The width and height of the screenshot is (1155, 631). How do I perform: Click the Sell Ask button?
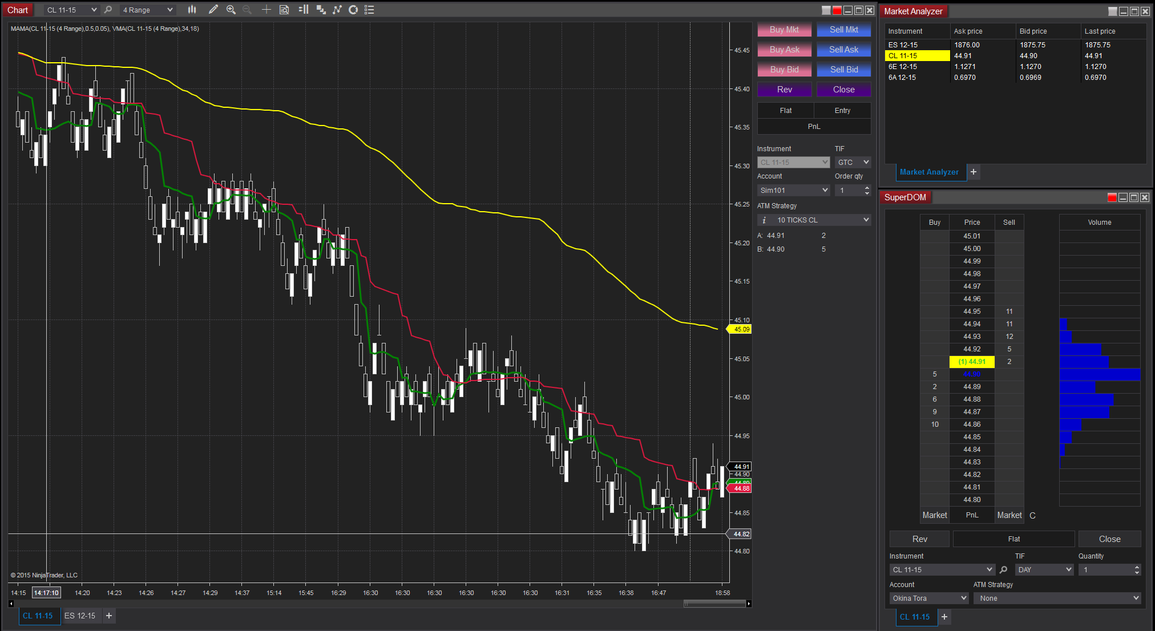843,50
